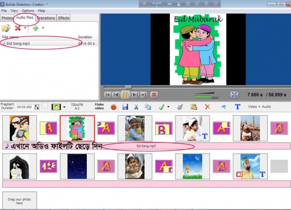Expand the photo fit mode dropdown
Viewport: 291px width, 210px height.
click(64, 107)
